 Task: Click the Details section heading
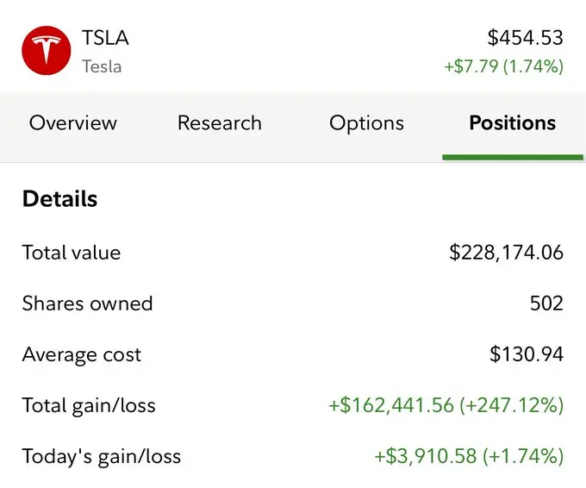coord(59,199)
